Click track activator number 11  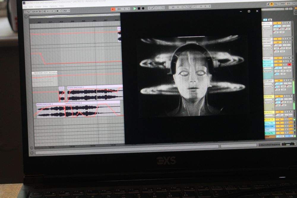[x=278, y=58]
